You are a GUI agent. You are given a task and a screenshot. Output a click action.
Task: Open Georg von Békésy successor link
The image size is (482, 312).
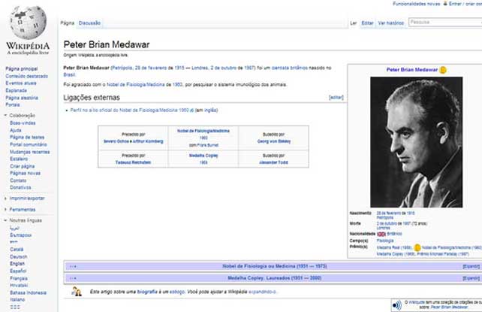tap(274, 141)
